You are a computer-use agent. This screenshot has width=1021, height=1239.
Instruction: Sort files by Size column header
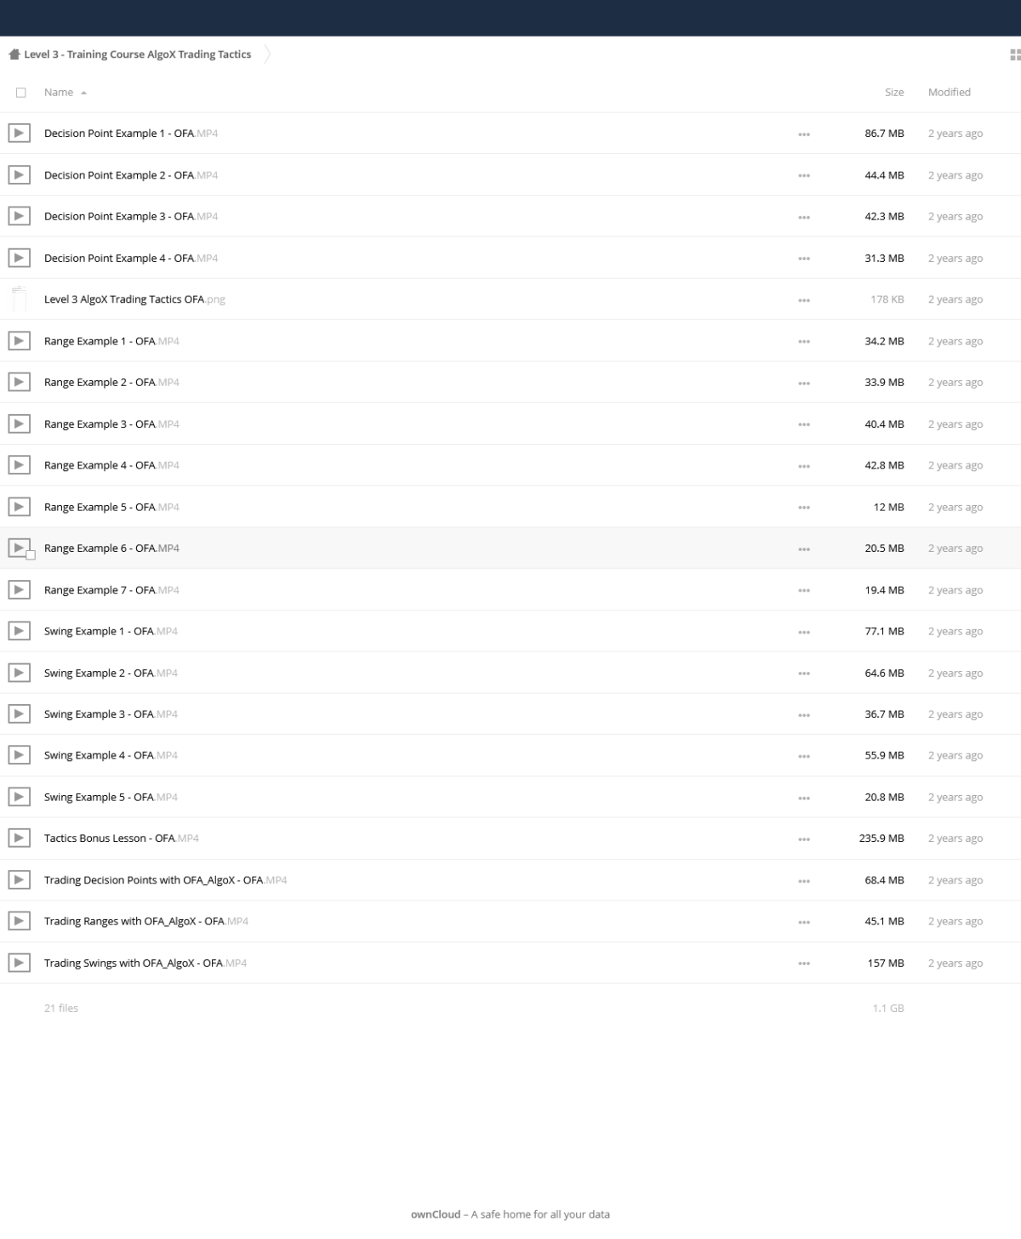[894, 92]
